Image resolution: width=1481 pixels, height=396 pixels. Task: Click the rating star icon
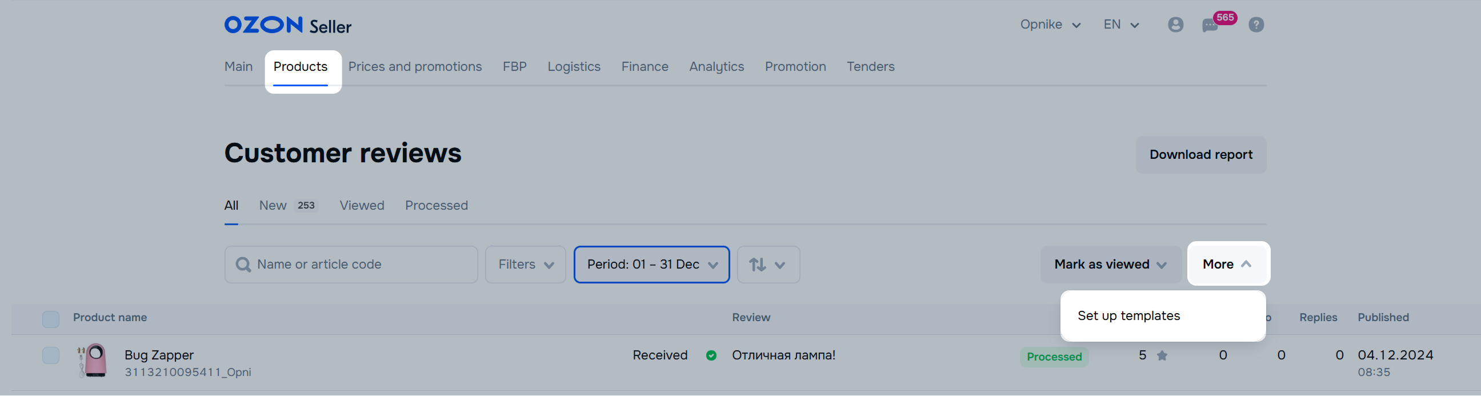click(x=1162, y=356)
